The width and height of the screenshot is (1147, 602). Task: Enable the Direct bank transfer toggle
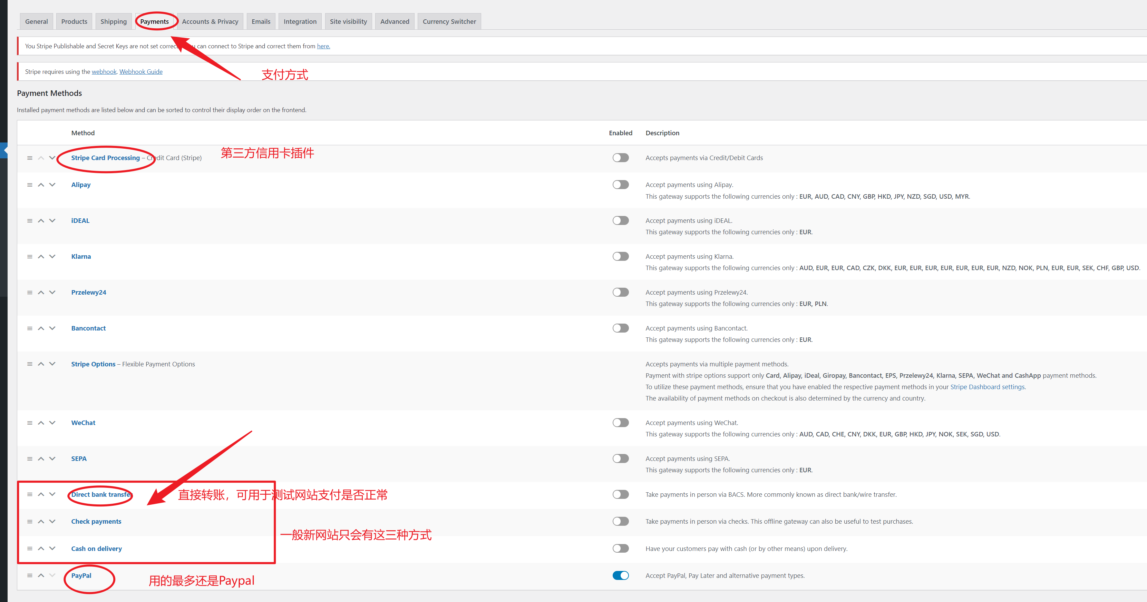620,494
